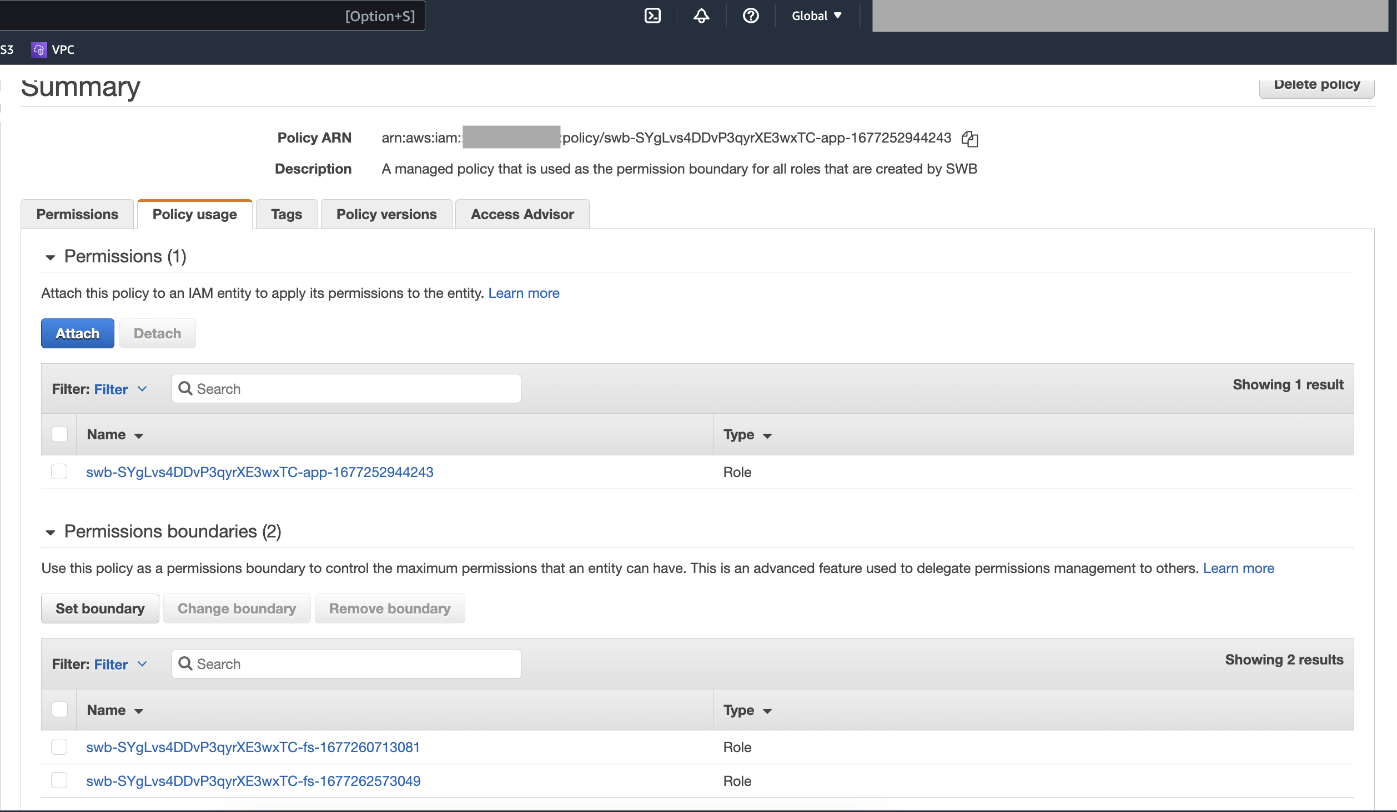Click the magnifier in the Permissions search box
The height and width of the screenshot is (812, 1397).
point(185,389)
